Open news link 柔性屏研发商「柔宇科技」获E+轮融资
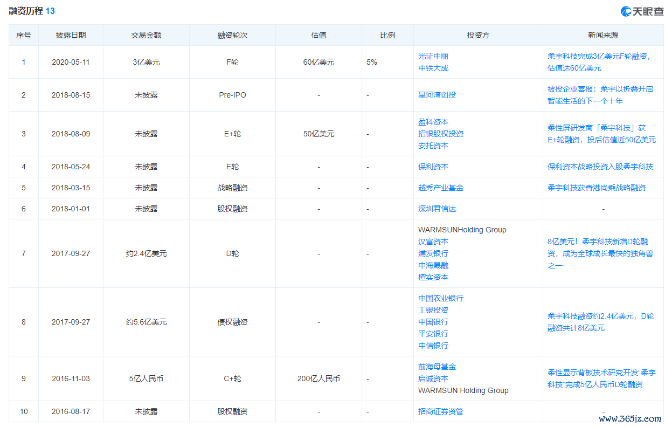 click(601, 134)
